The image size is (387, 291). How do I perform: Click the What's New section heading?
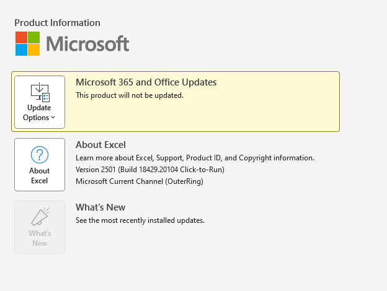(x=100, y=207)
